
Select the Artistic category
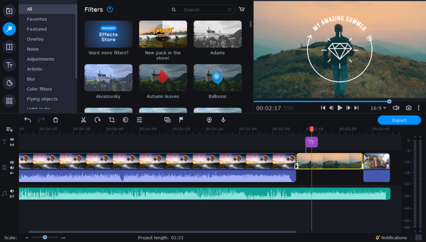[x=35, y=69]
